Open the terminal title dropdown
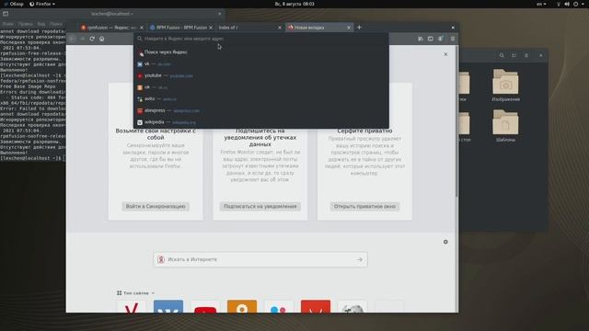Image resolution: width=589 pixels, height=331 pixels. pos(112,14)
